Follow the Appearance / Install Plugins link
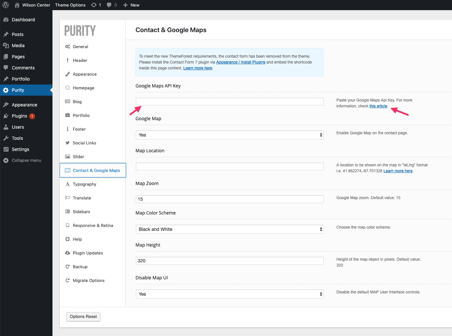The image size is (452, 336). coord(241,62)
